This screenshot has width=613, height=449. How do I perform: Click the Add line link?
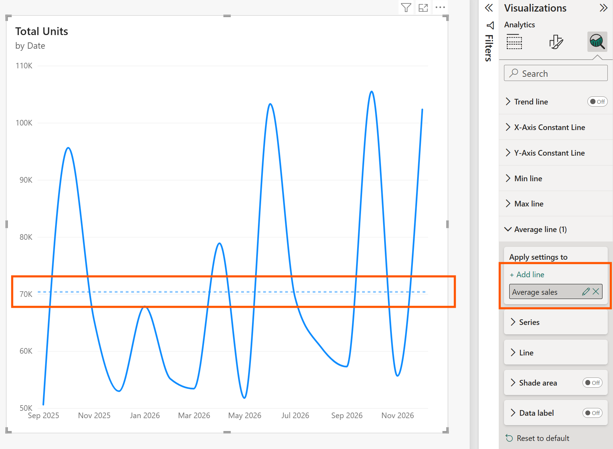527,274
